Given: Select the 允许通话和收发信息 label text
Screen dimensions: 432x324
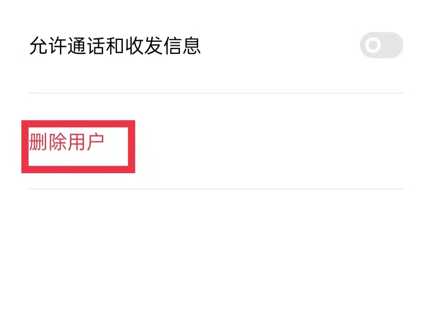Looking at the screenshot, I should click(x=115, y=46).
